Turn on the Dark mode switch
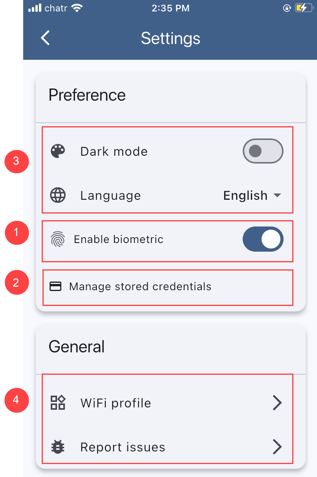 point(263,151)
